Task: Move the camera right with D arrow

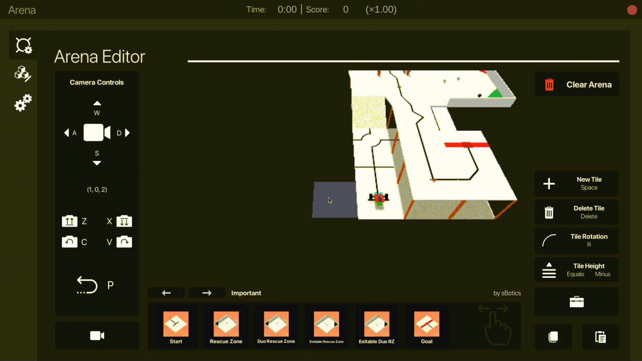Action: [x=127, y=133]
